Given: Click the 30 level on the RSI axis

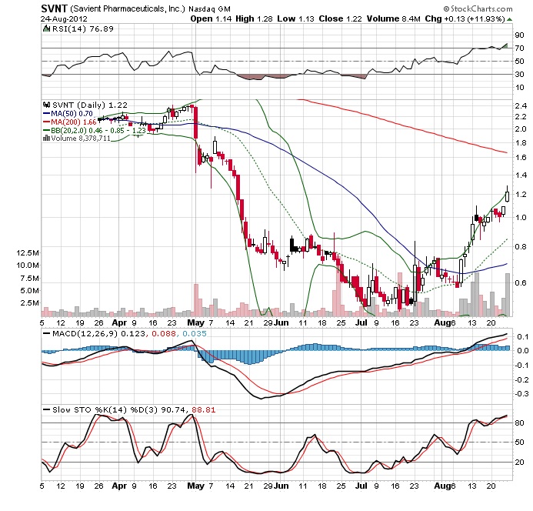Looking at the screenshot, I should [519, 74].
